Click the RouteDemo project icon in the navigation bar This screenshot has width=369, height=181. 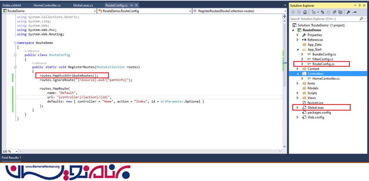tap(5, 11)
